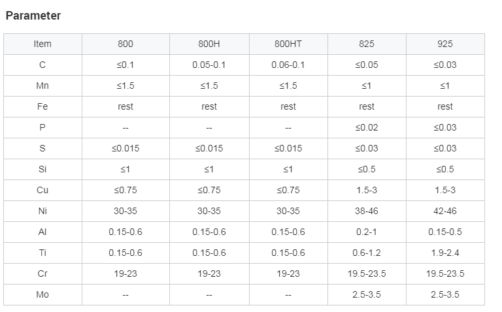The image size is (502, 312).
Task: Click the 925 column header
Action: (x=445, y=44)
